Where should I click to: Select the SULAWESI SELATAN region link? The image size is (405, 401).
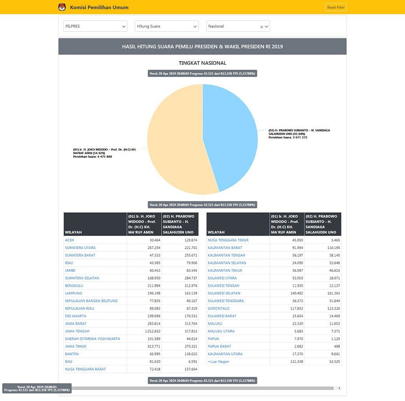[224, 293]
